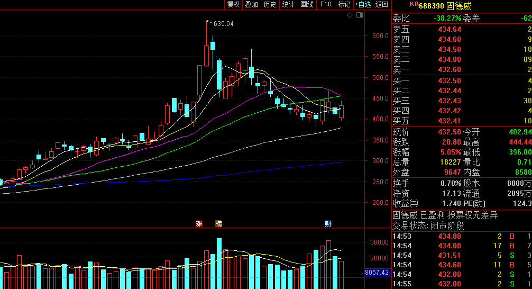Click the 635.04 peak price label
The width and height of the screenshot is (532, 289).
[x=223, y=24]
